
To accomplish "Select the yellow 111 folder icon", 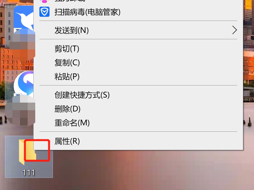I will (x=27, y=152).
